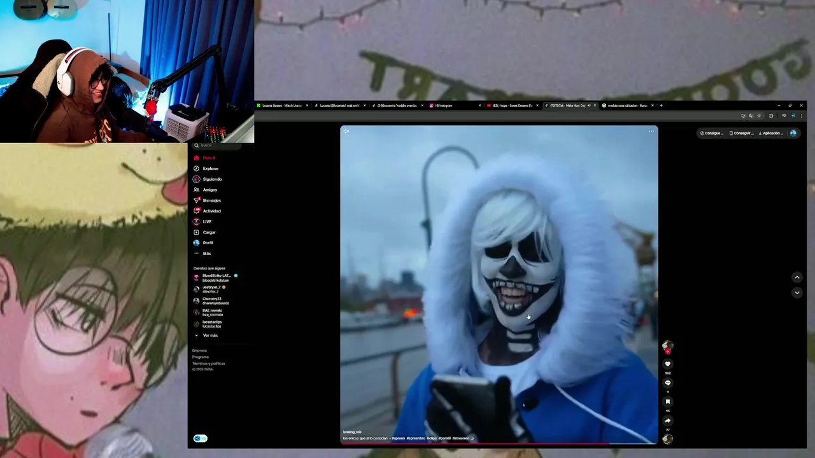Open the Explorar compass icon
815x458 pixels.
click(x=196, y=169)
